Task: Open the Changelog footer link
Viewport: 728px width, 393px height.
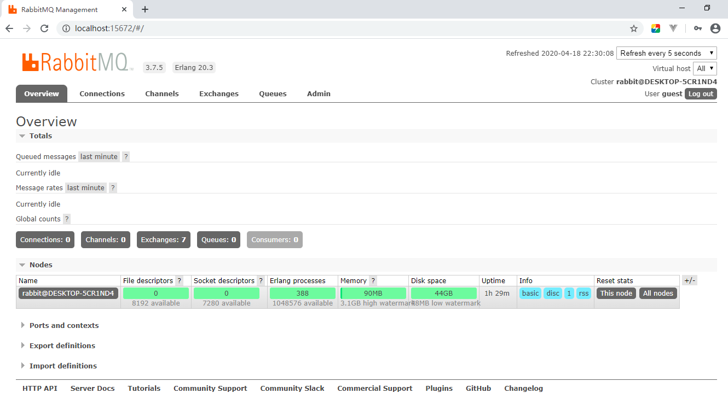Action: coord(524,388)
